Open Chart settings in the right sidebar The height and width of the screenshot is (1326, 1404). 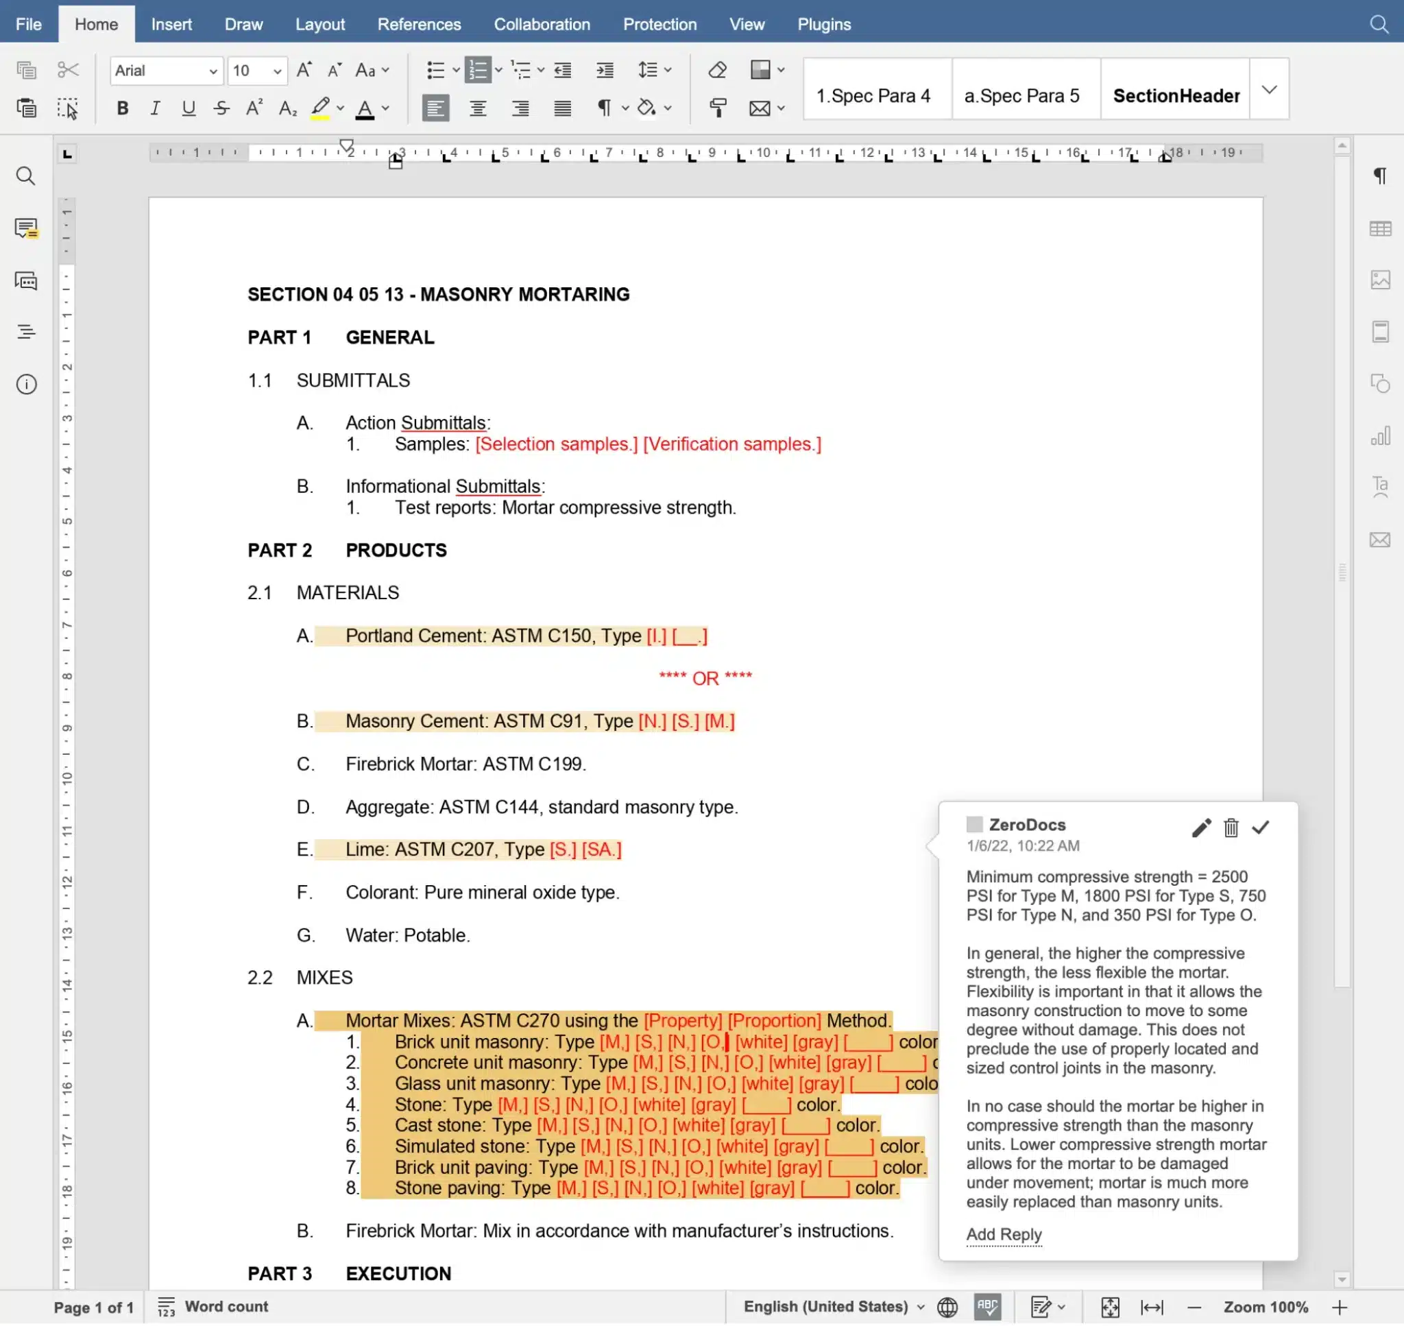tap(1380, 436)
